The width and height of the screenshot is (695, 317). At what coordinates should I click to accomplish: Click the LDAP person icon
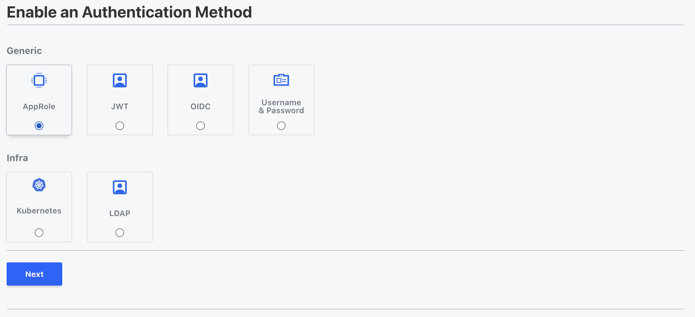click(x=119, y=187)
